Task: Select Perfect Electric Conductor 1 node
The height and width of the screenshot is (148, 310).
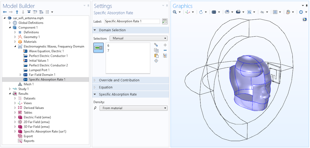Action: [x=48, y=56]
